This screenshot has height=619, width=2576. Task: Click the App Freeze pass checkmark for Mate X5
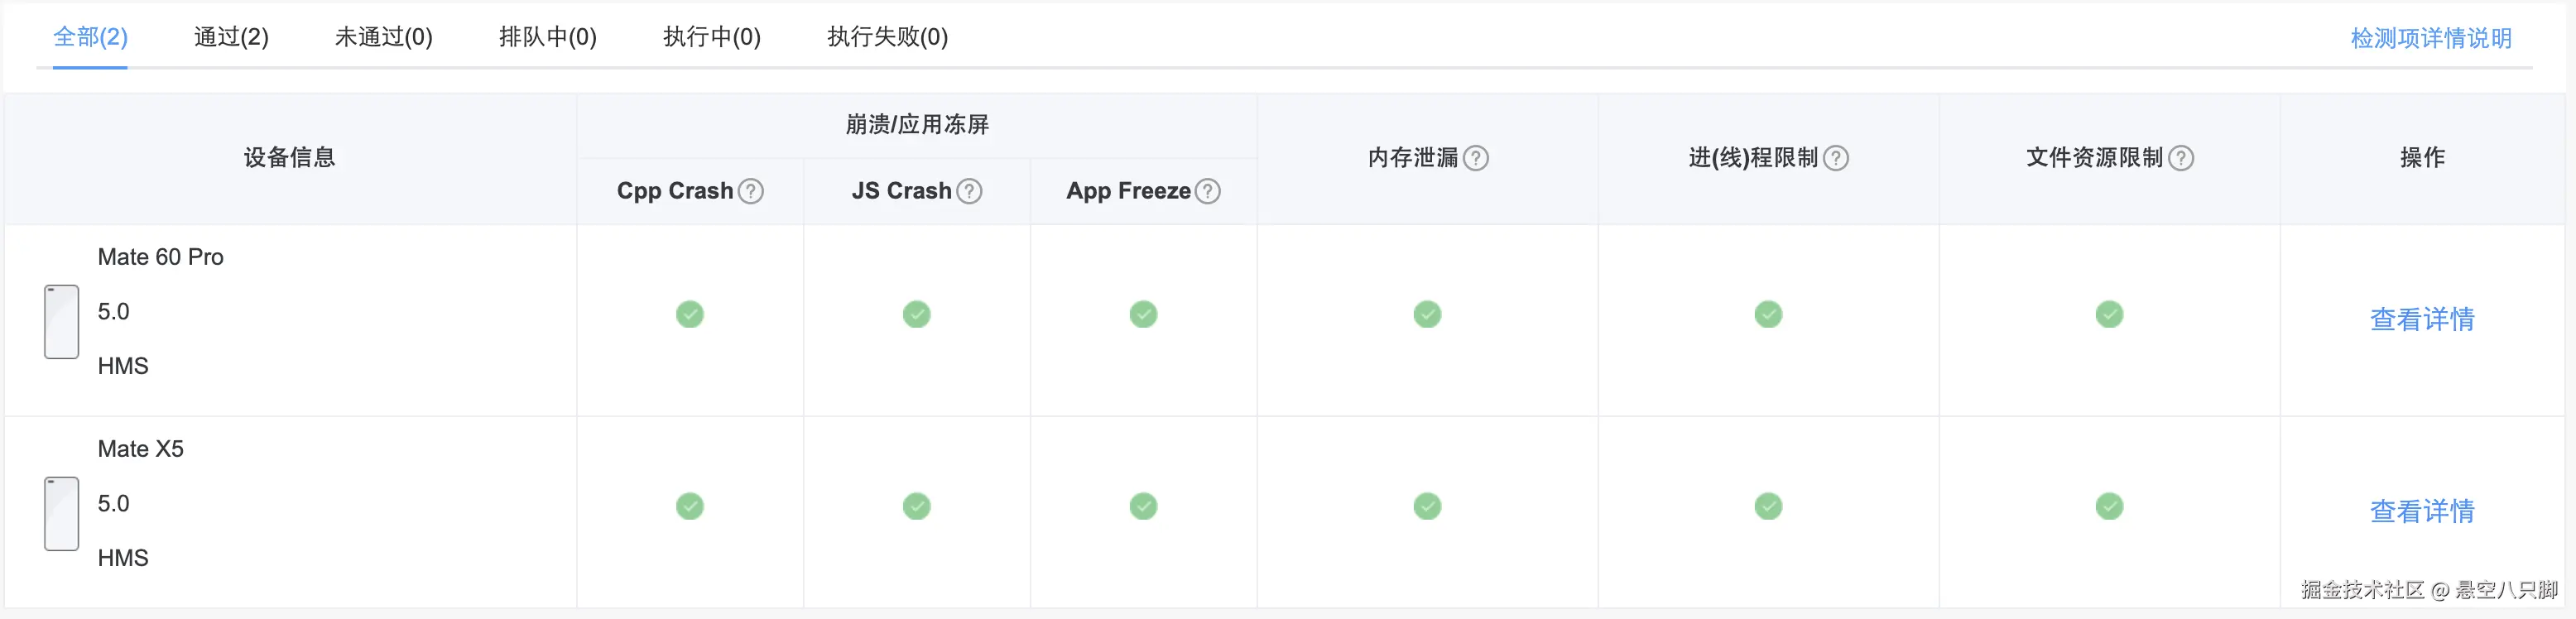coord(1144,506)
